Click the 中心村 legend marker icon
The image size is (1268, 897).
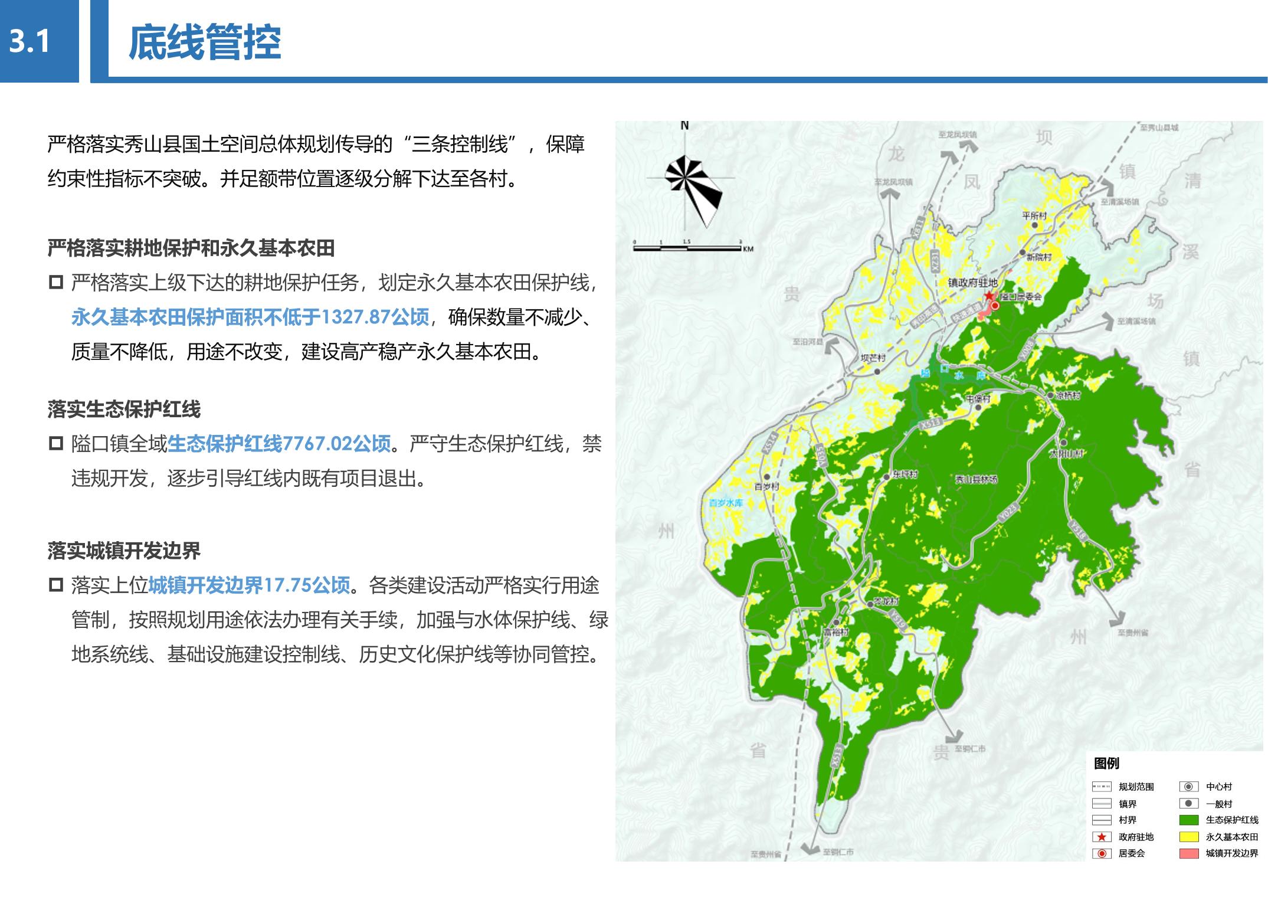click(x=1188, y=787)
